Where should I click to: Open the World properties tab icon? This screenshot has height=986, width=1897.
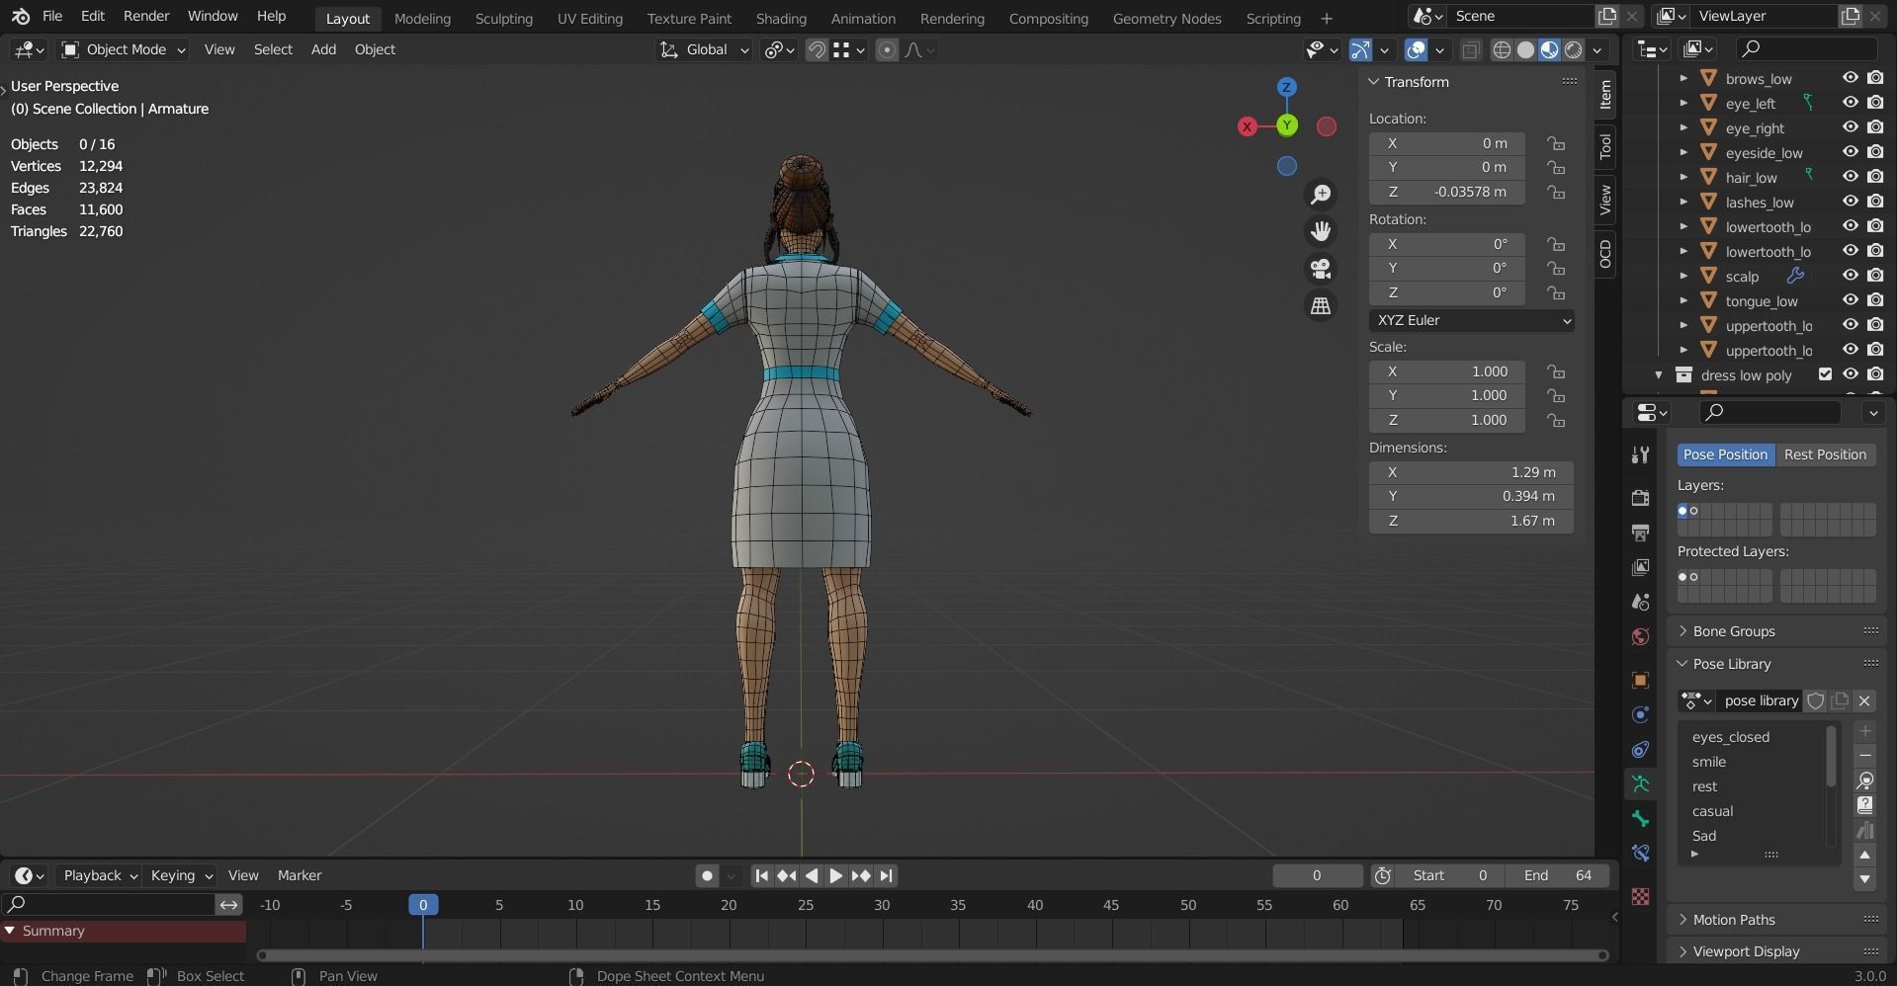pos(1641,636)
